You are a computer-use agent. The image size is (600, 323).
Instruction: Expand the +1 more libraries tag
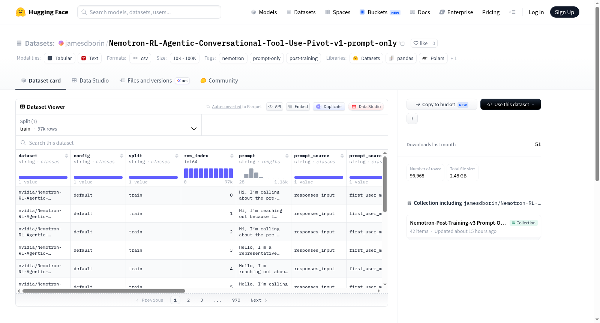coord(454,59)
